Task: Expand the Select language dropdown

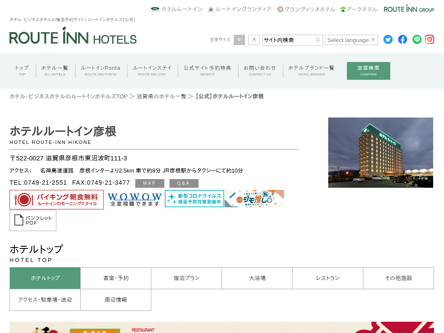Action: 351,40
